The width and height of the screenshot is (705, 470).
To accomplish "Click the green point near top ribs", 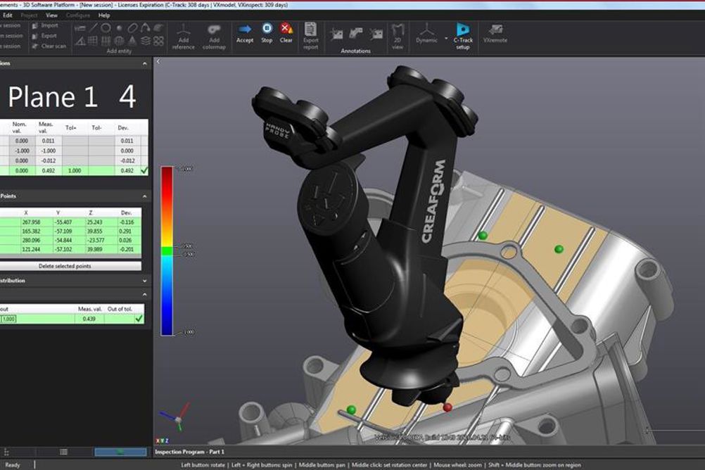I will pos(483,235).
